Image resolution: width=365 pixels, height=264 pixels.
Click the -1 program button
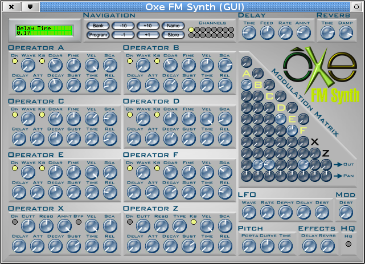pyautogui.click(x=123, y=35)
